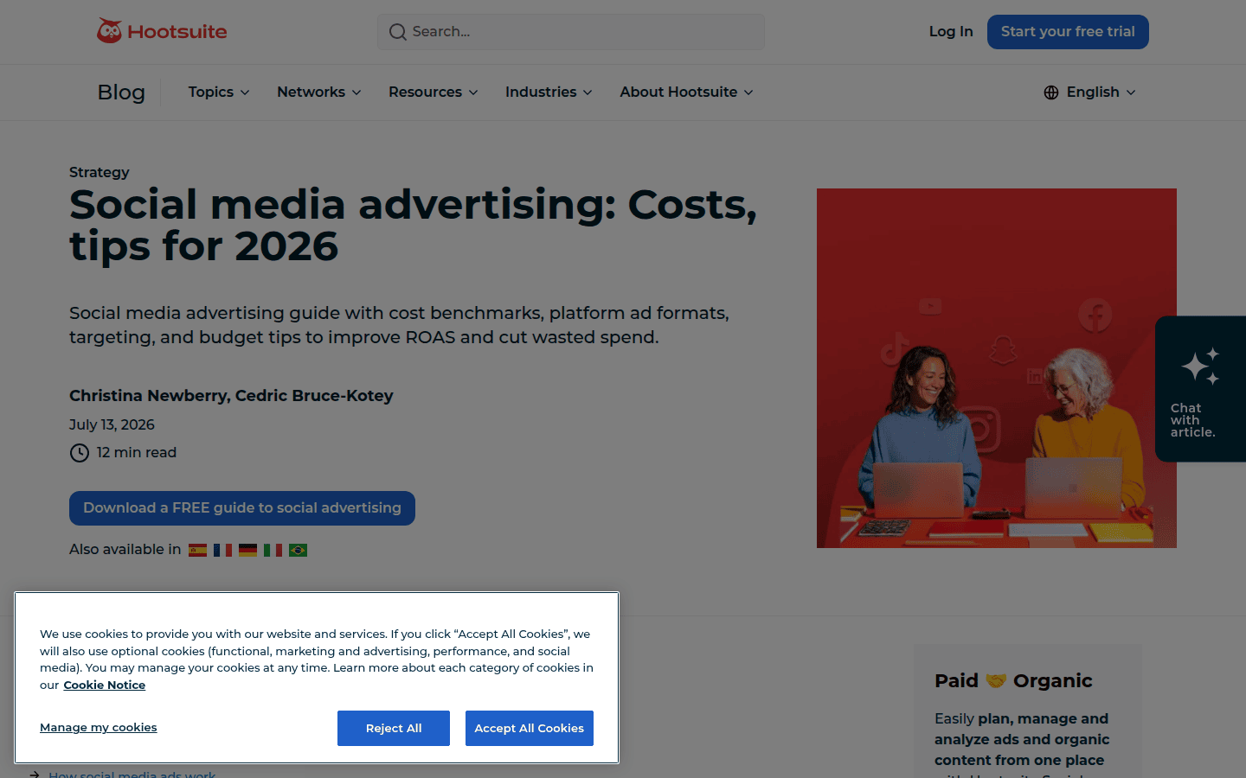Click into the Search field
Screen dimensions: 1246x778
pos(571,32)
